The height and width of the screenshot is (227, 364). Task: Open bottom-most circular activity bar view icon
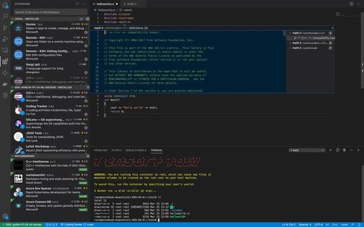pos(5,95)
